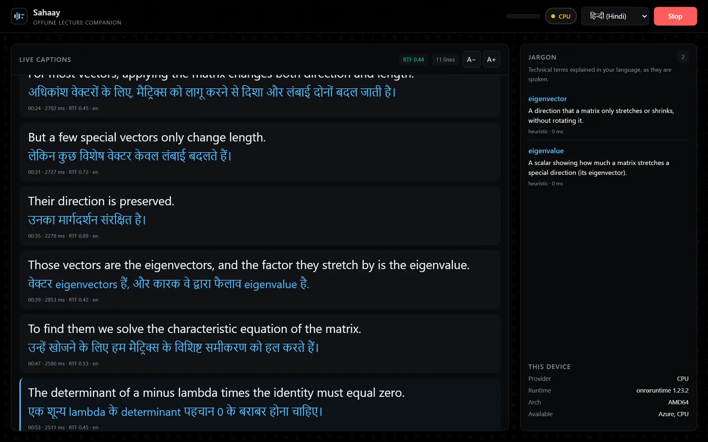Click timestamp metadata "00:47 · 2590 ms · RTF 0.53 · en"
This screenshot has height=442, width=708.
tap(63, 364)
